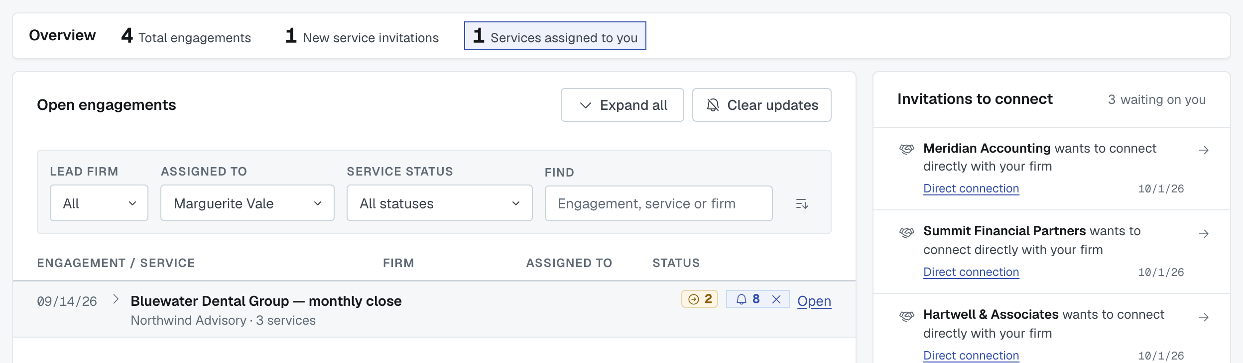Select Services assigned to you filter
Viewport: 1243px width, 363px height.
[x=555, y=36]
